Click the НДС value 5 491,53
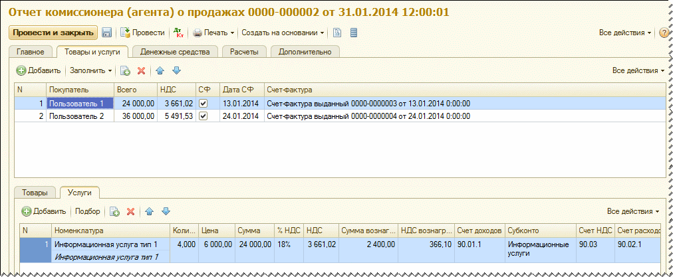This screenshot has height=277, width=673. click(x=176, y=116)
